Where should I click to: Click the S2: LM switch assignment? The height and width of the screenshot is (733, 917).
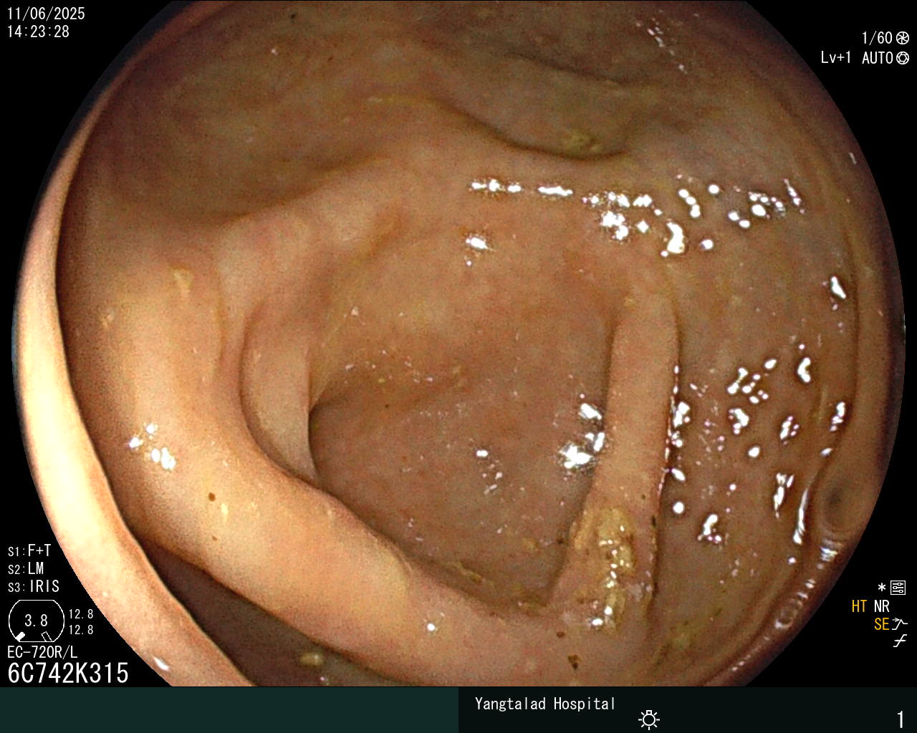26,568
